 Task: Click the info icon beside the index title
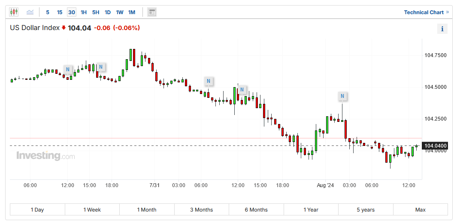click(442, 29)
